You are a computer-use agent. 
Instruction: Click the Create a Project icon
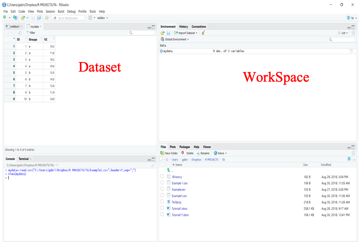[15, 18]
